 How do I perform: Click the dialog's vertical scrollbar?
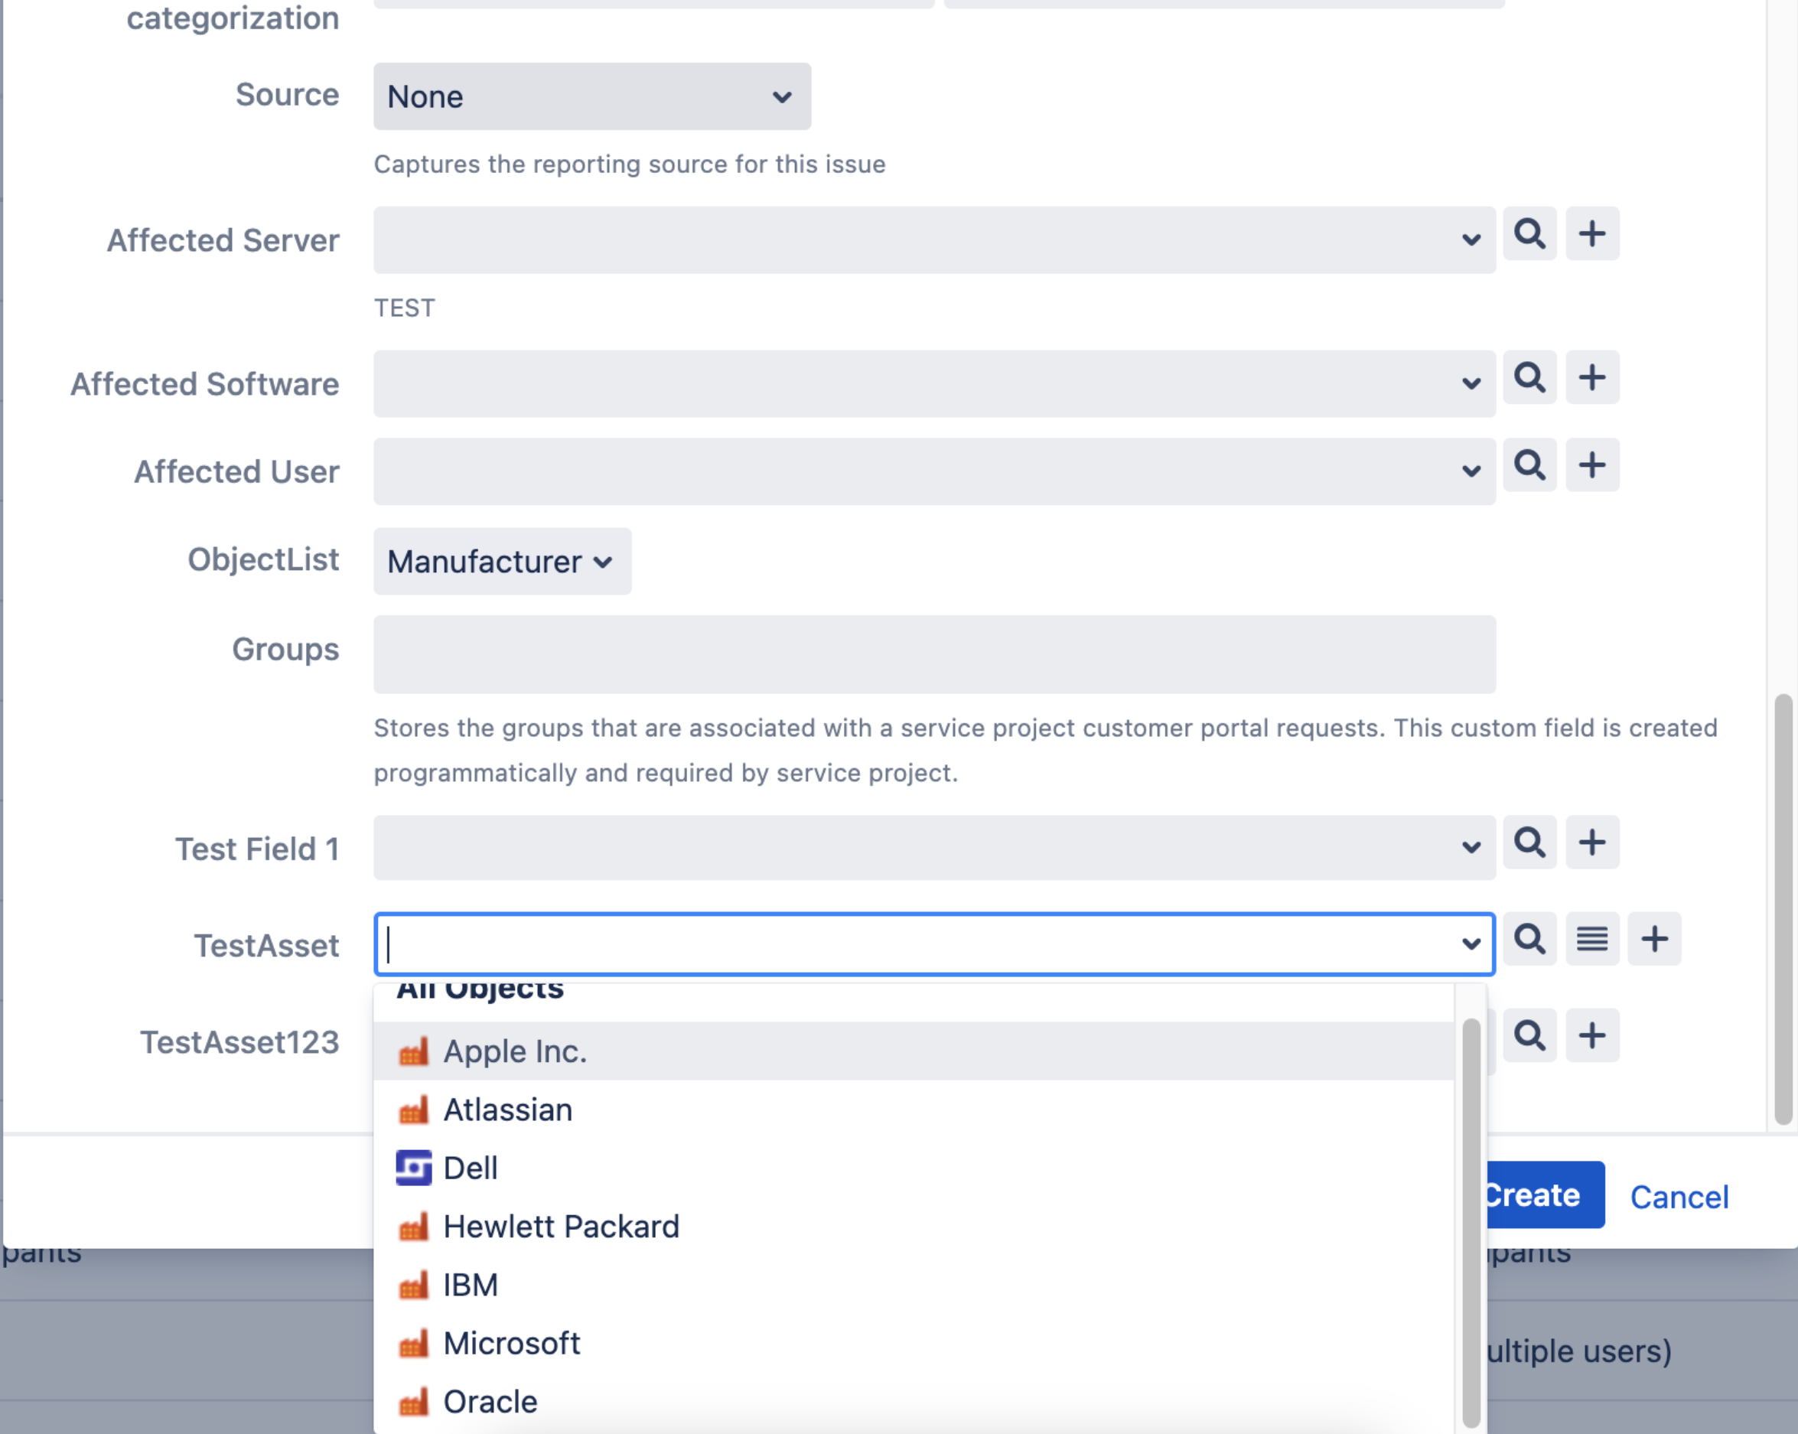point(1783,909)
